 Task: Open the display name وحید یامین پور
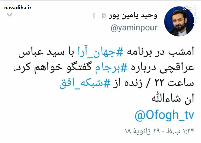coord(133,16)
